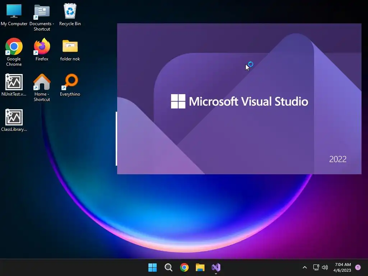This screenshot has height=276, width=368.
Task: Select the Recycle Bin icon
Action: pyautogui.click(x=70, y=14)
